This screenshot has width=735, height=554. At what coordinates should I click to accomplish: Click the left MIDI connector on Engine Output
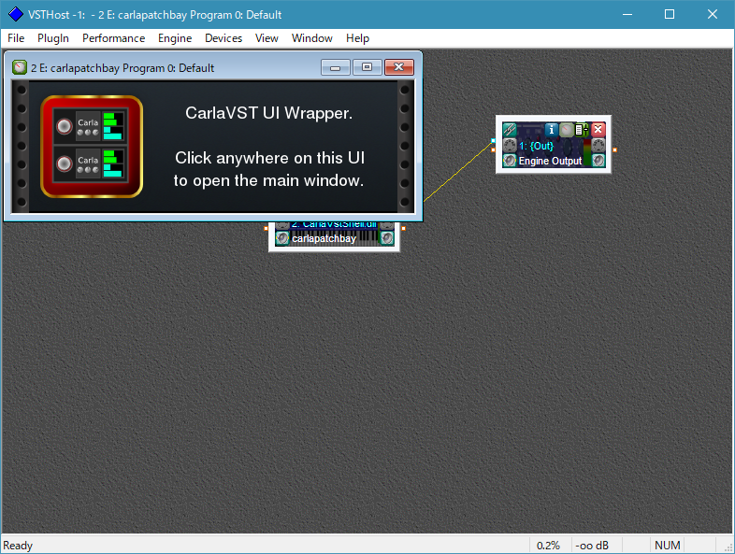(509, 145)
